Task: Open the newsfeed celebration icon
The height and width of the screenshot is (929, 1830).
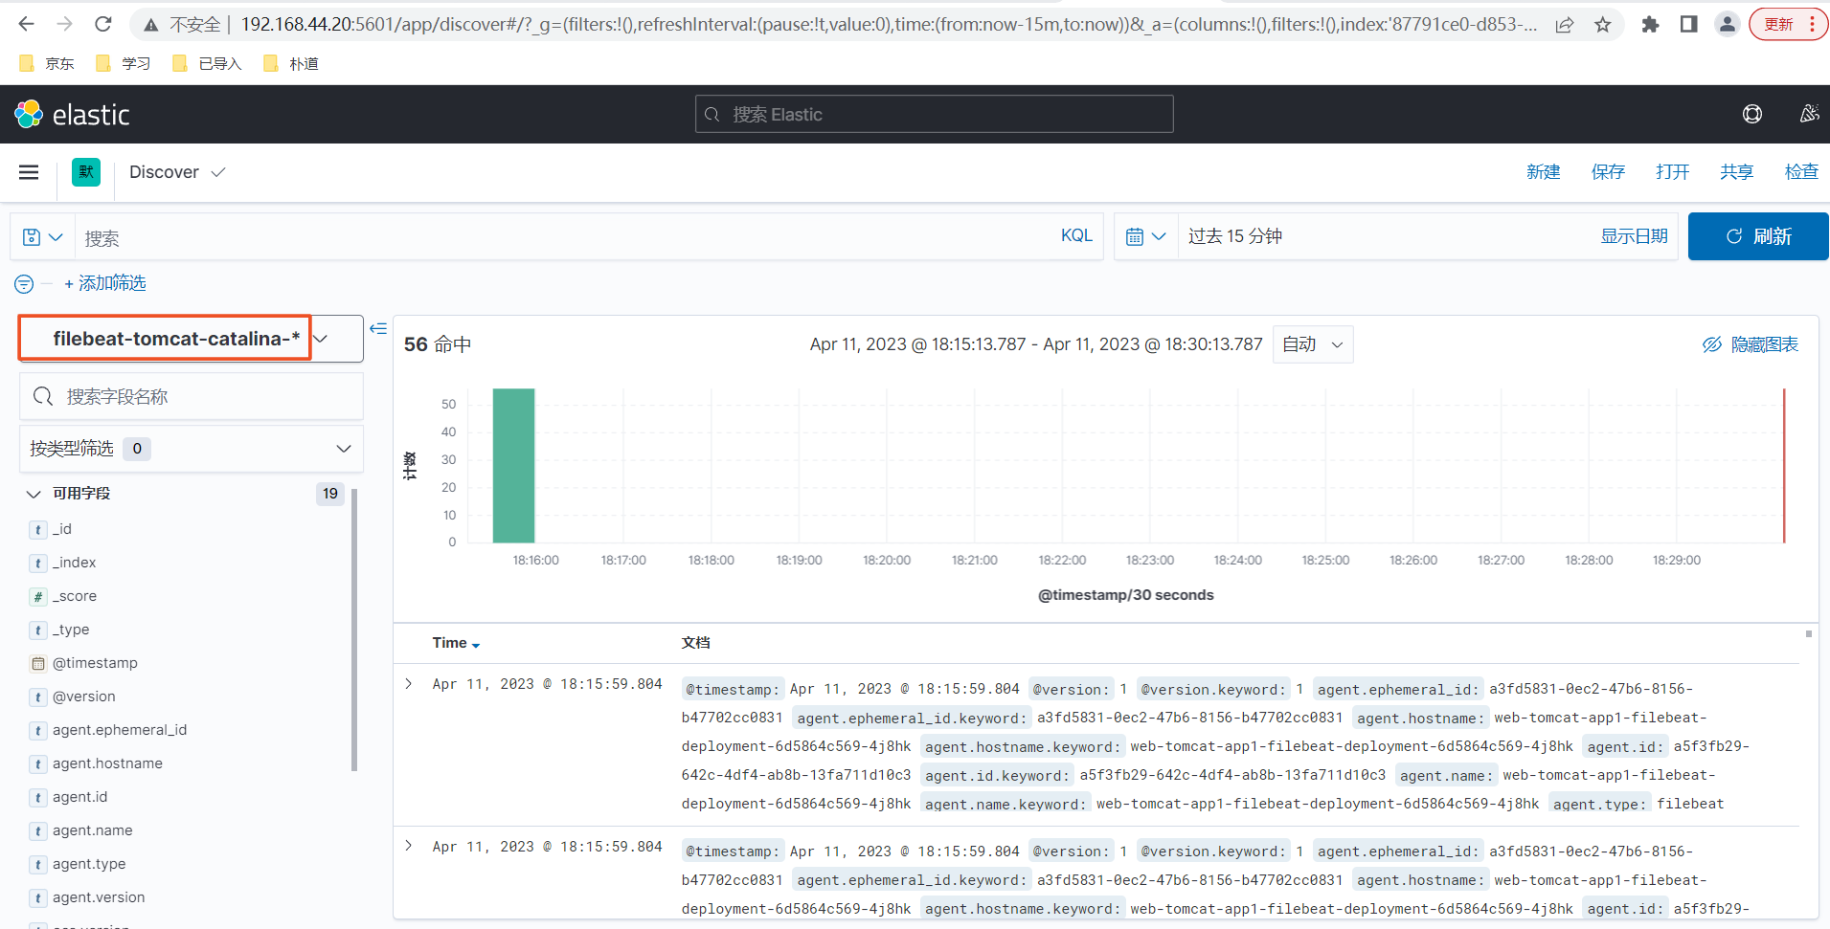Action: (x=1809, y=114)
